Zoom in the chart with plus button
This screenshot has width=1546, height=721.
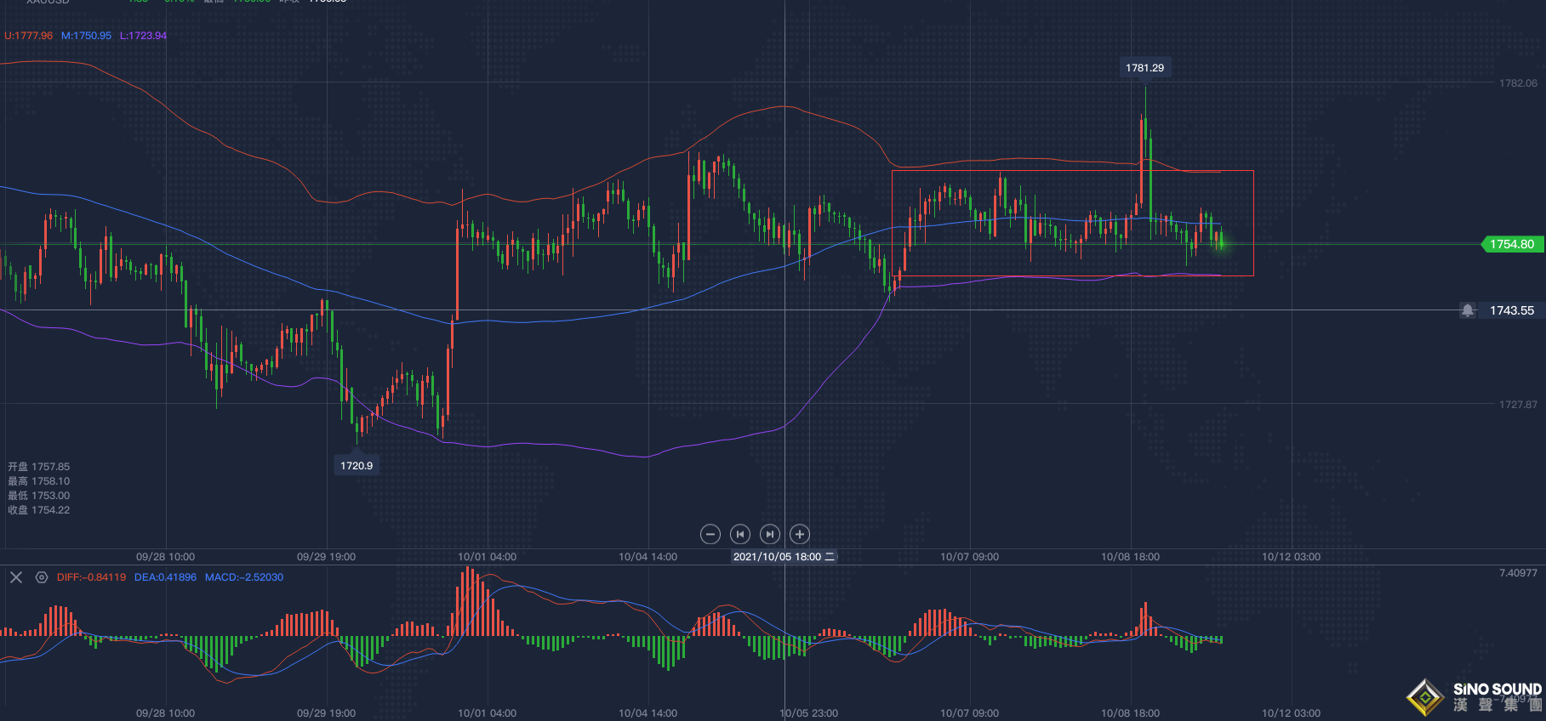click(x=800, y=534)
